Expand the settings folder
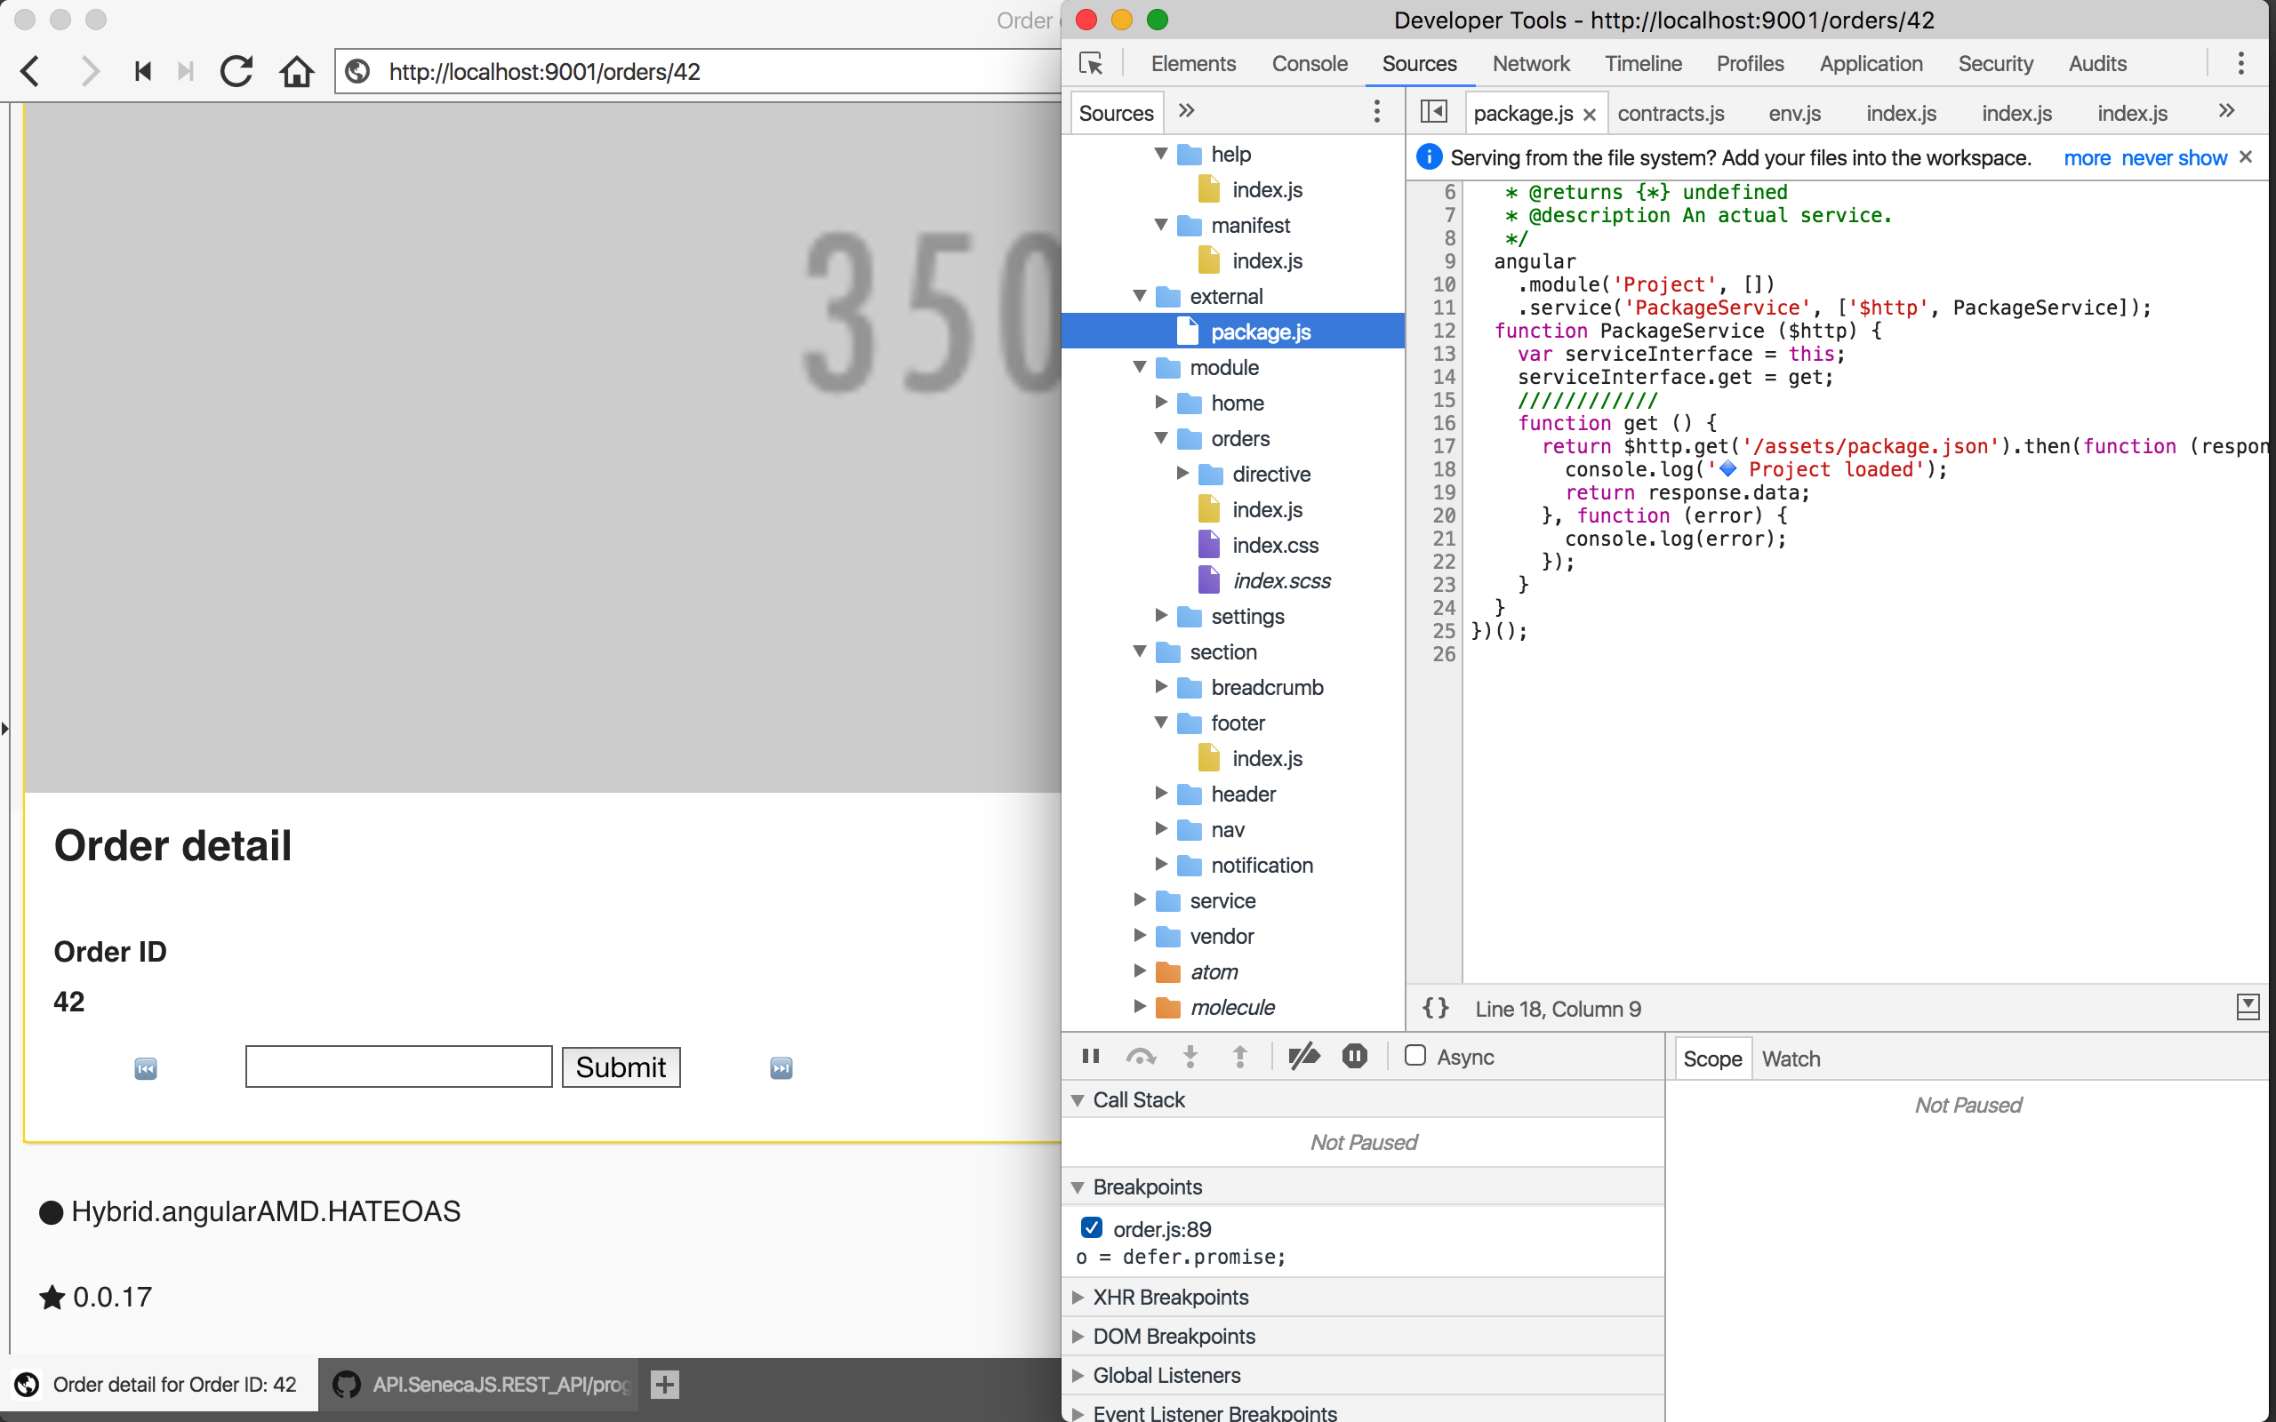The image size is (2276, 1422). pyautogui.click(x=1161, y=616)
